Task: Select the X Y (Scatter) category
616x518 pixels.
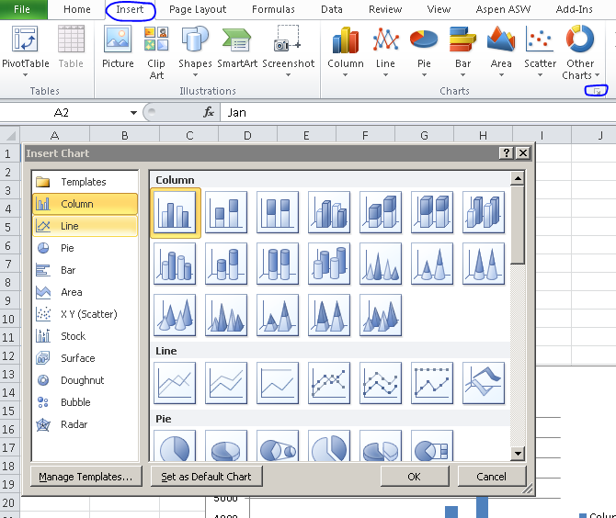Action: click(x=85, y=314)
